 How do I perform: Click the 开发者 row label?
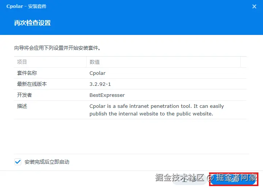(24, 95)
